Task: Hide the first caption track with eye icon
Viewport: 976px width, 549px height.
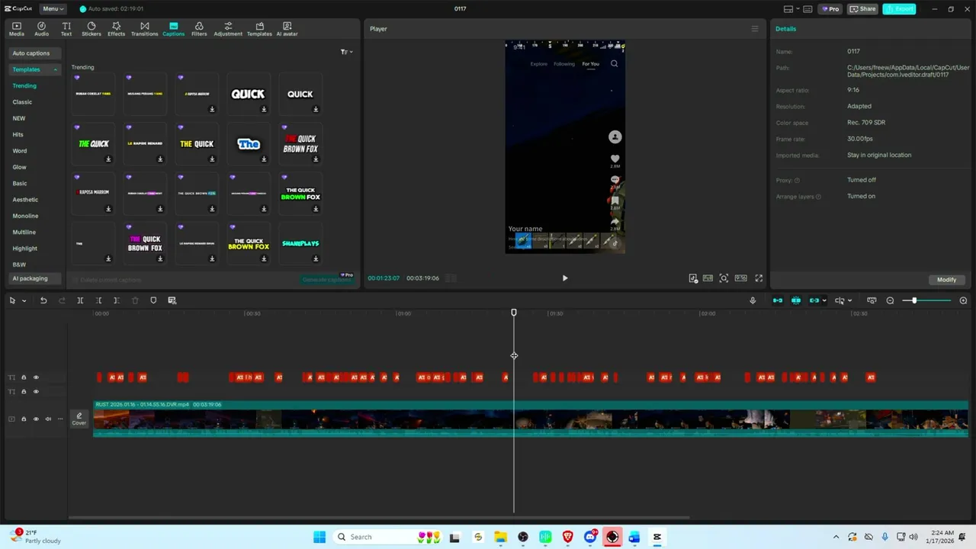Action: coord(36,377)
